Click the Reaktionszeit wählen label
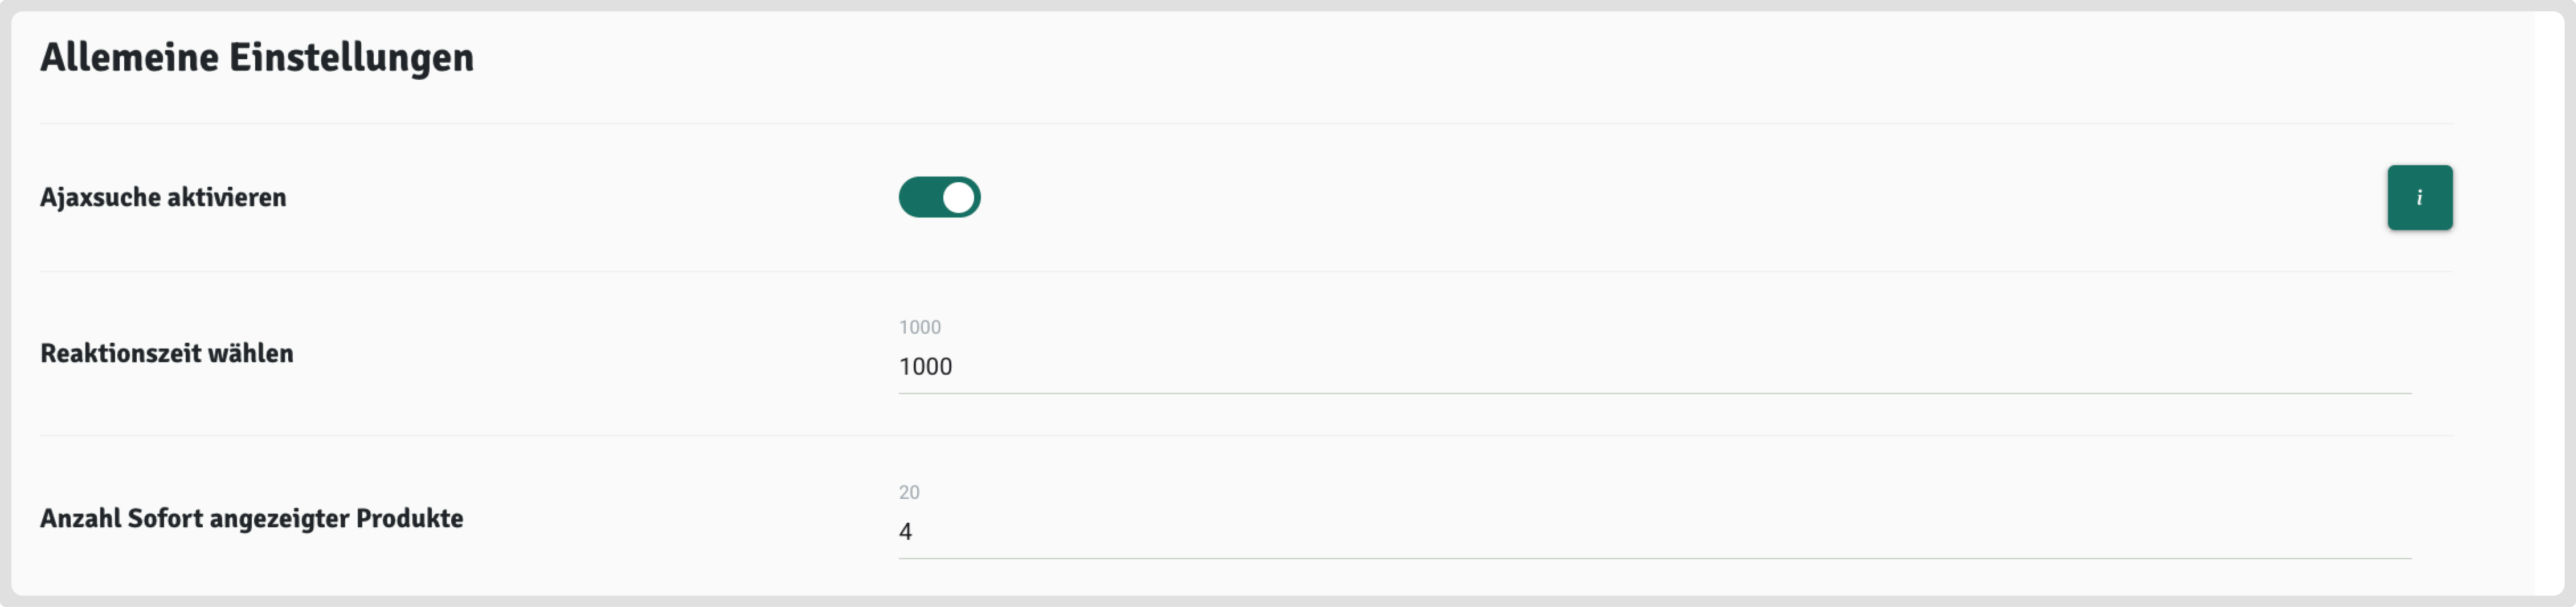This screenshot has width=2576, height=607. tap(167, 353)
